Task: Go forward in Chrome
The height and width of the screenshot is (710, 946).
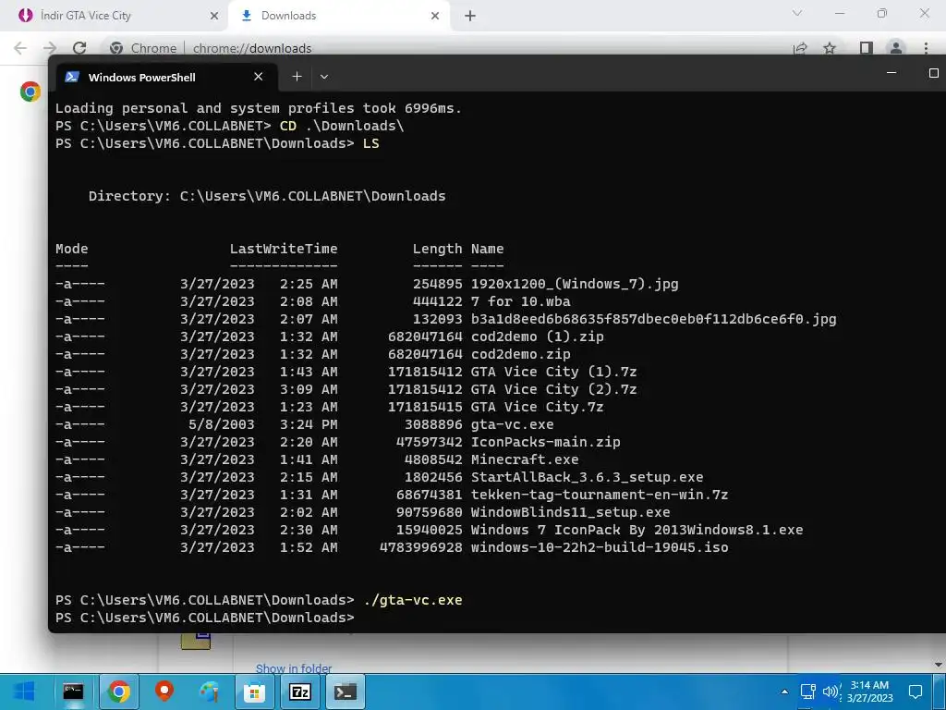Action: point(50,48)
